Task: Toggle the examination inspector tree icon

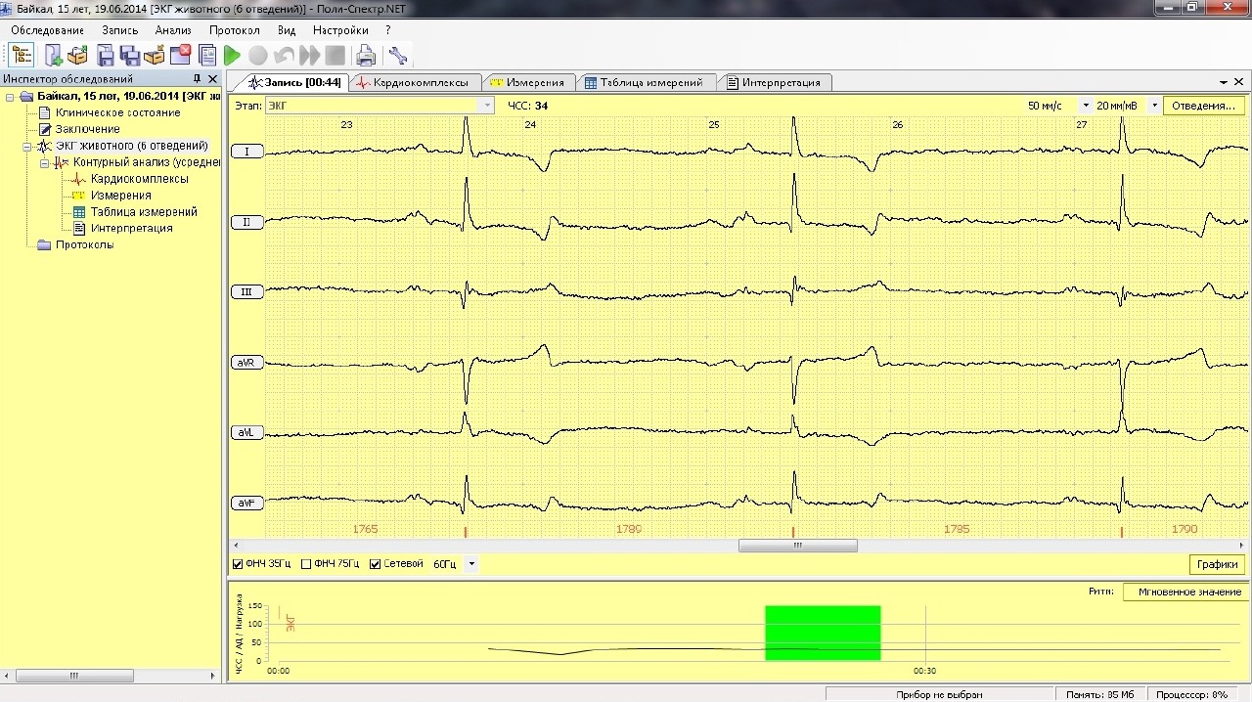Action: point(22,55)
